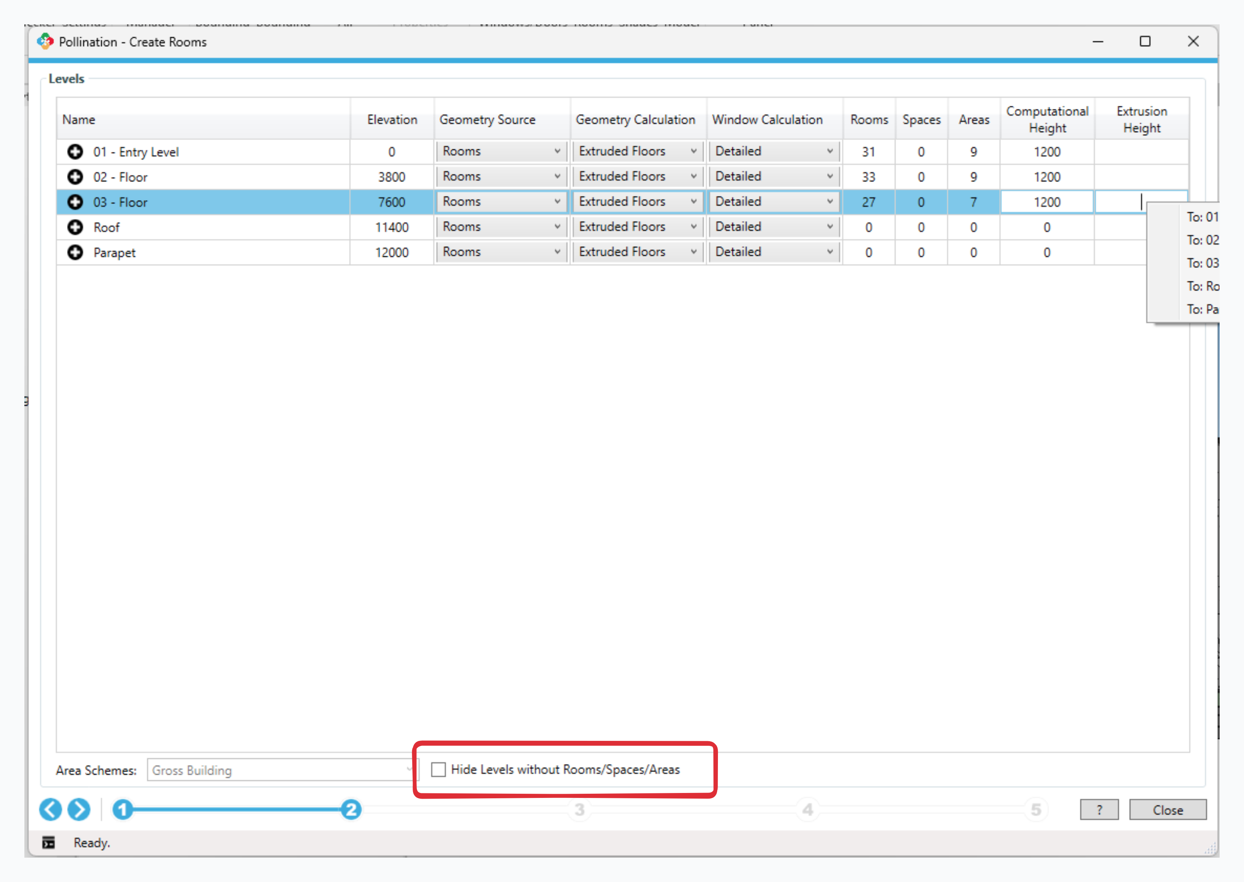
Task: Click the Close button
Action: pos(1167,810)
